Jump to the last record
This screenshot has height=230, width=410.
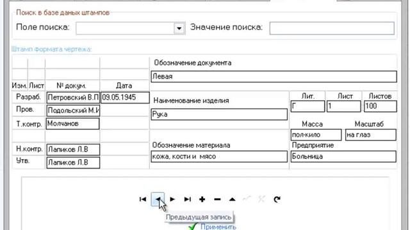(x=187, y=199)
